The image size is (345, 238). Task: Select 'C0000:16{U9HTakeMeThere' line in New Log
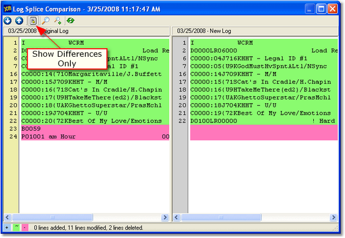[x=264, y=90]
